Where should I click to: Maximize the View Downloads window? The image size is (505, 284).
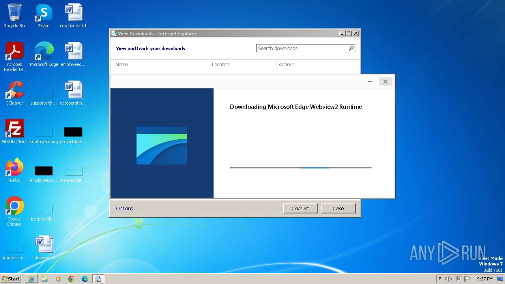coord(349,34)
